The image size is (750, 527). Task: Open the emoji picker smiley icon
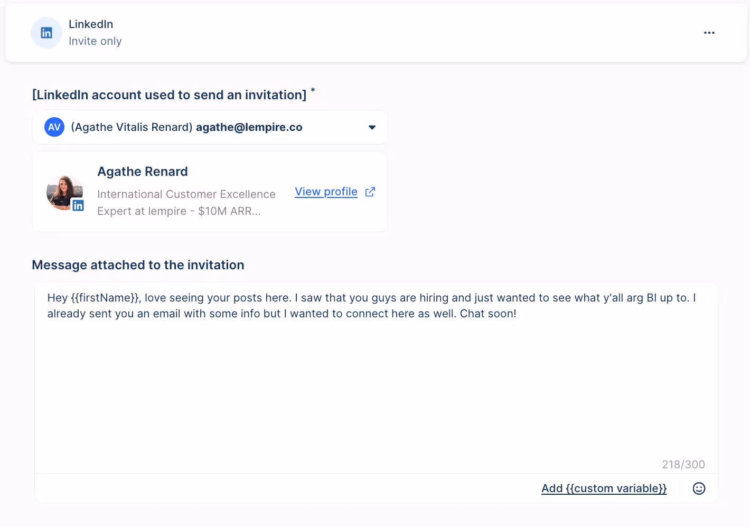(x=699, y=488)
